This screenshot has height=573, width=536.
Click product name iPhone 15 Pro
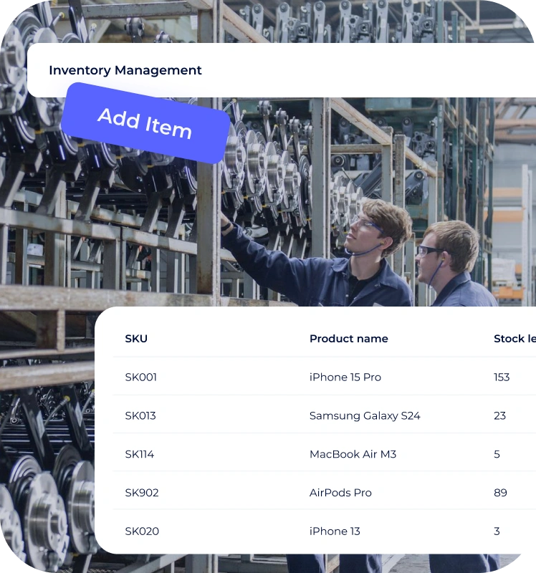(345, 377)
